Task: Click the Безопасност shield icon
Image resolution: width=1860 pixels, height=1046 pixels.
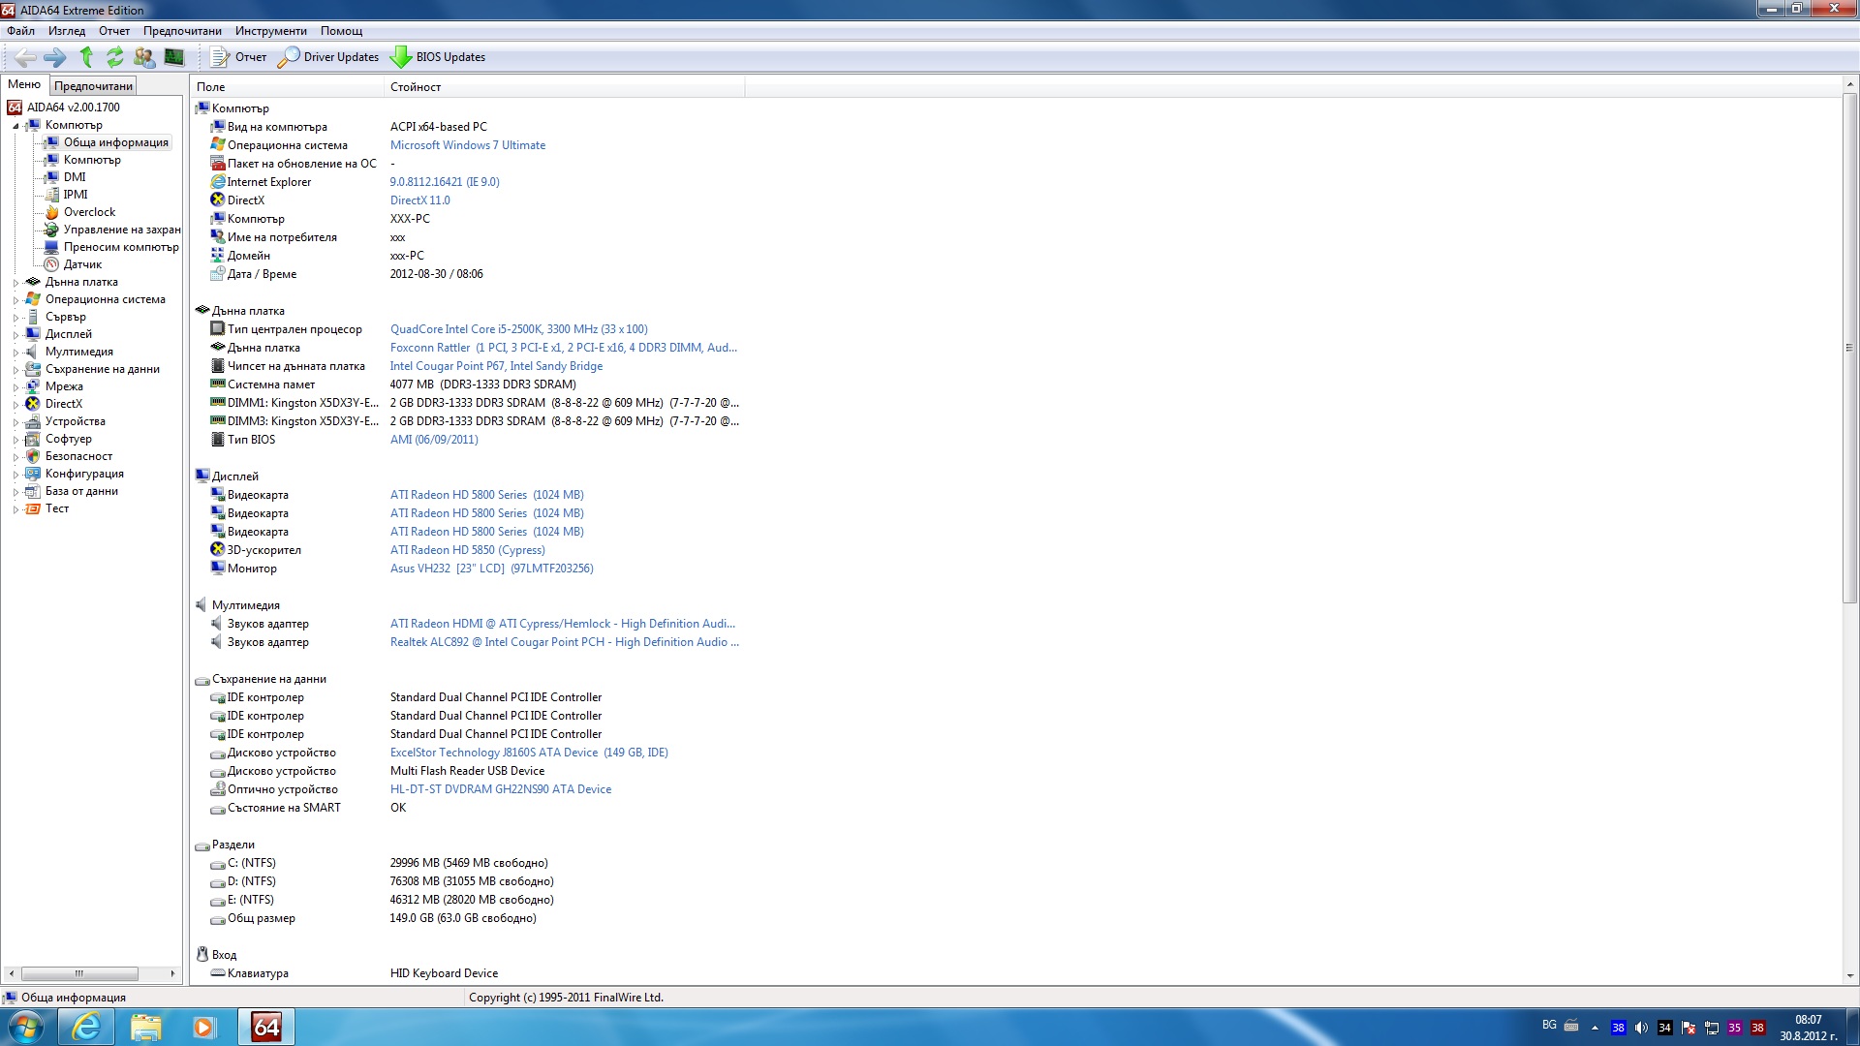Action: click(33, 456)
